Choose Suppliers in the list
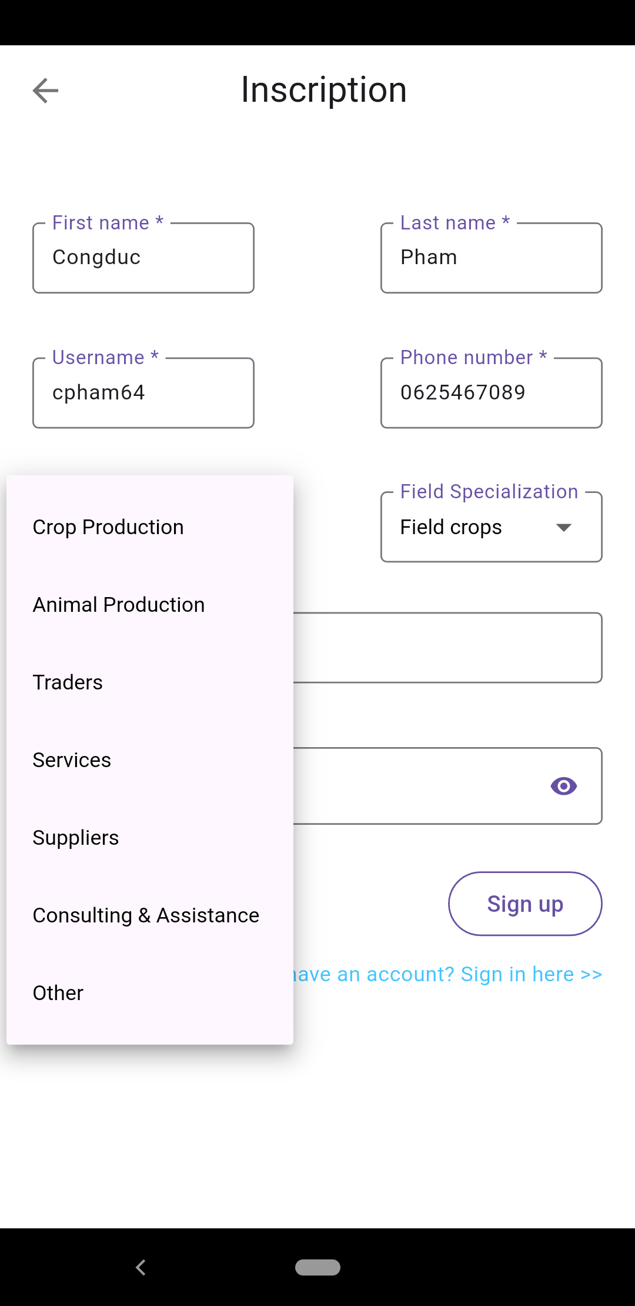The width and height of the screenshot is (635, 1306). point(76,838)
